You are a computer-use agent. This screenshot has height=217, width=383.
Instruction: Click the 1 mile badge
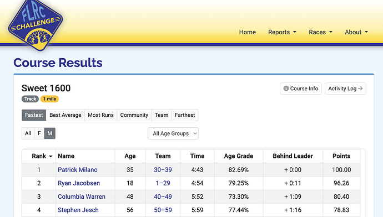49,99
